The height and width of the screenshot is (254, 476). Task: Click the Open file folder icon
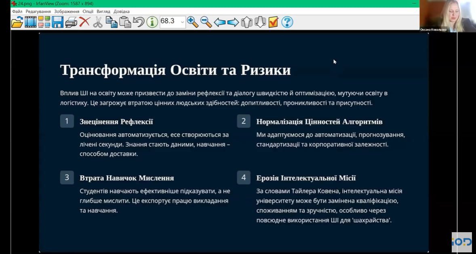17,22
